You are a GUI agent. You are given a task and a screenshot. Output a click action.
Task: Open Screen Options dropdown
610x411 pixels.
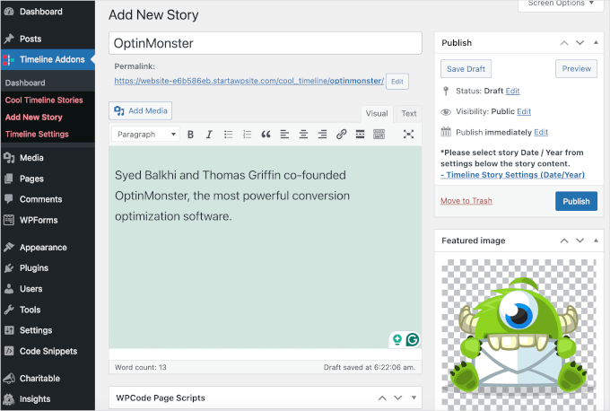pyautogui.click(x=561, y=4)
